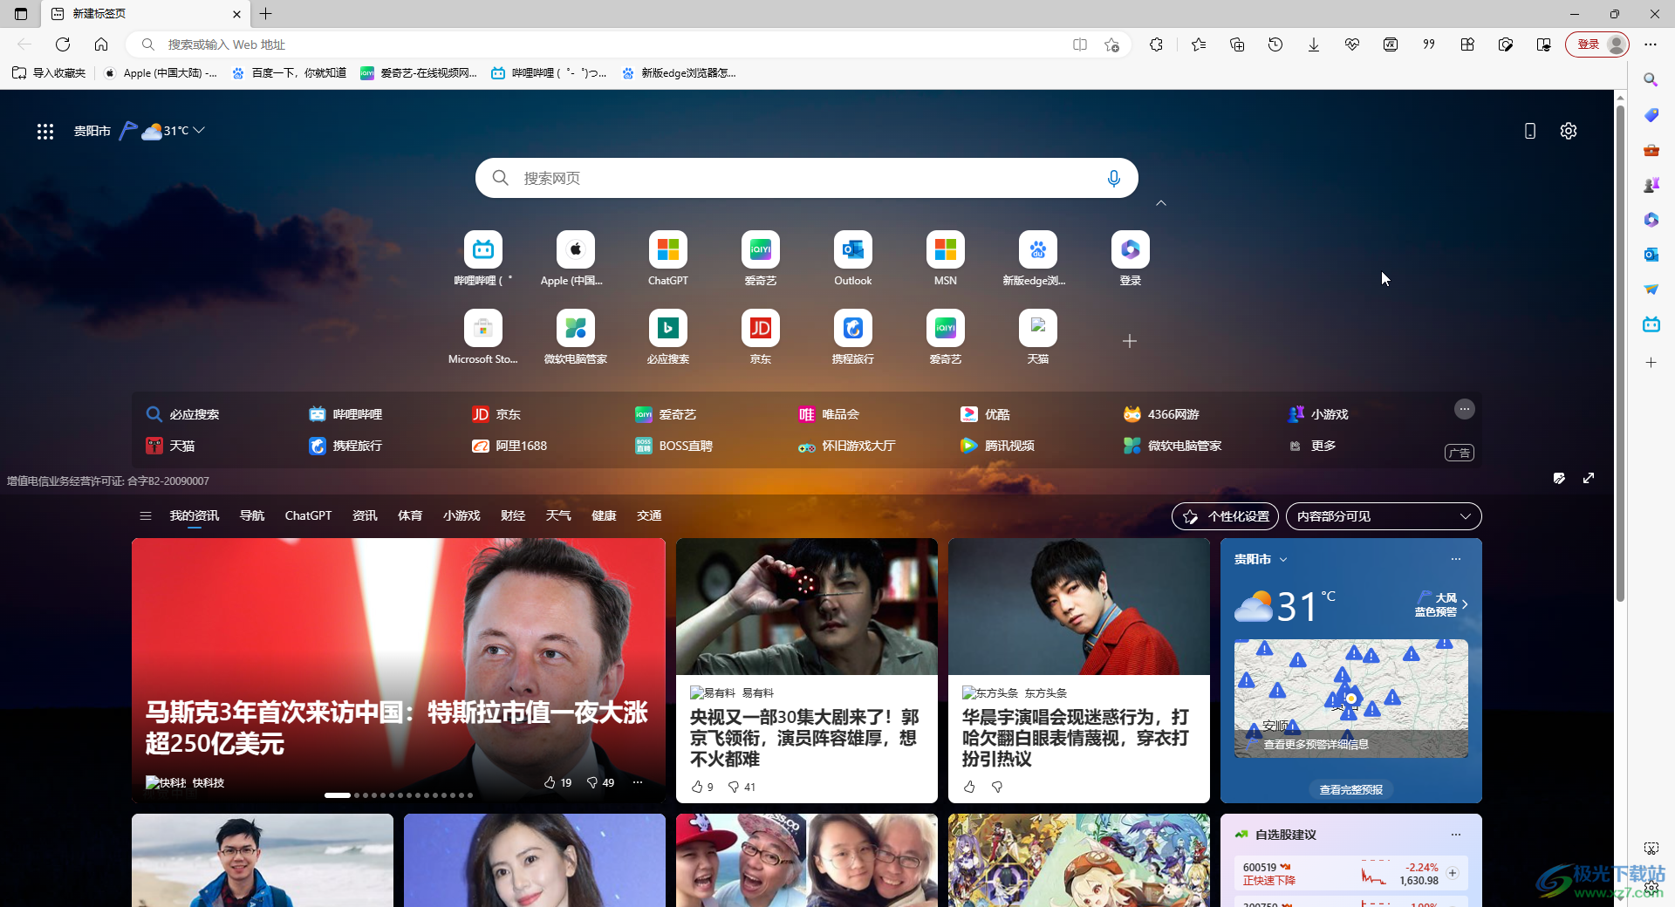Click the mobile phone icon on page
The height and width of the screenshot is (907, 1675).
coord(1529,131)
